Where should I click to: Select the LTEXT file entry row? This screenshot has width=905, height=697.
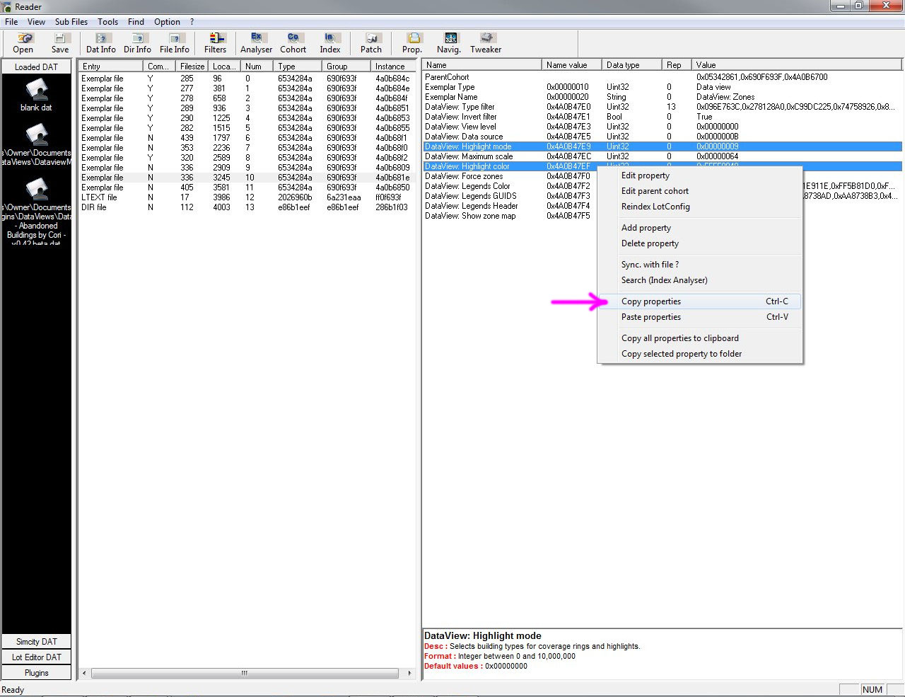[245, 197]
